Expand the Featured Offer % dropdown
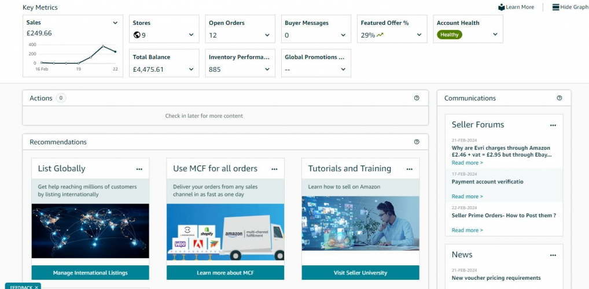Viewport: 589px width, 289px height. [419, 35]
